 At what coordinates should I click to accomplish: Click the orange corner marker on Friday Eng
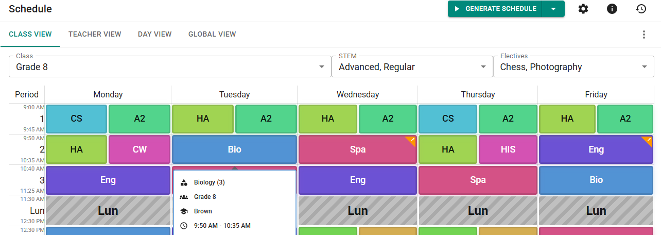(647, 141)
